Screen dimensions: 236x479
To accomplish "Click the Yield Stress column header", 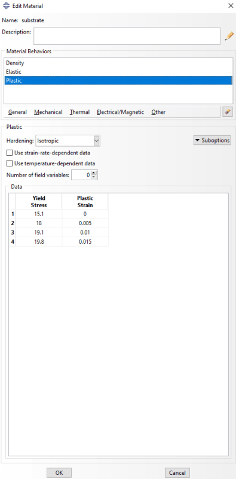I will tap(39, 202).
